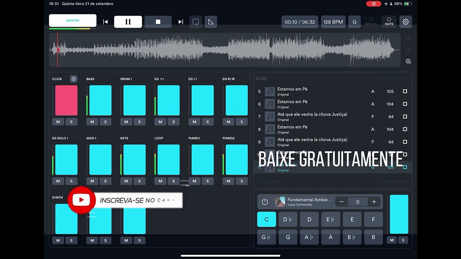
Task: Mute the SYNTH track
Action: (x=58, y=240)
